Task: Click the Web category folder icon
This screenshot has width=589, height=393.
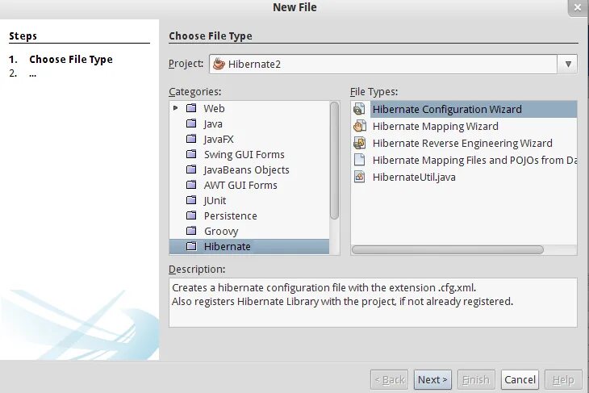Action: click(191, 108)
